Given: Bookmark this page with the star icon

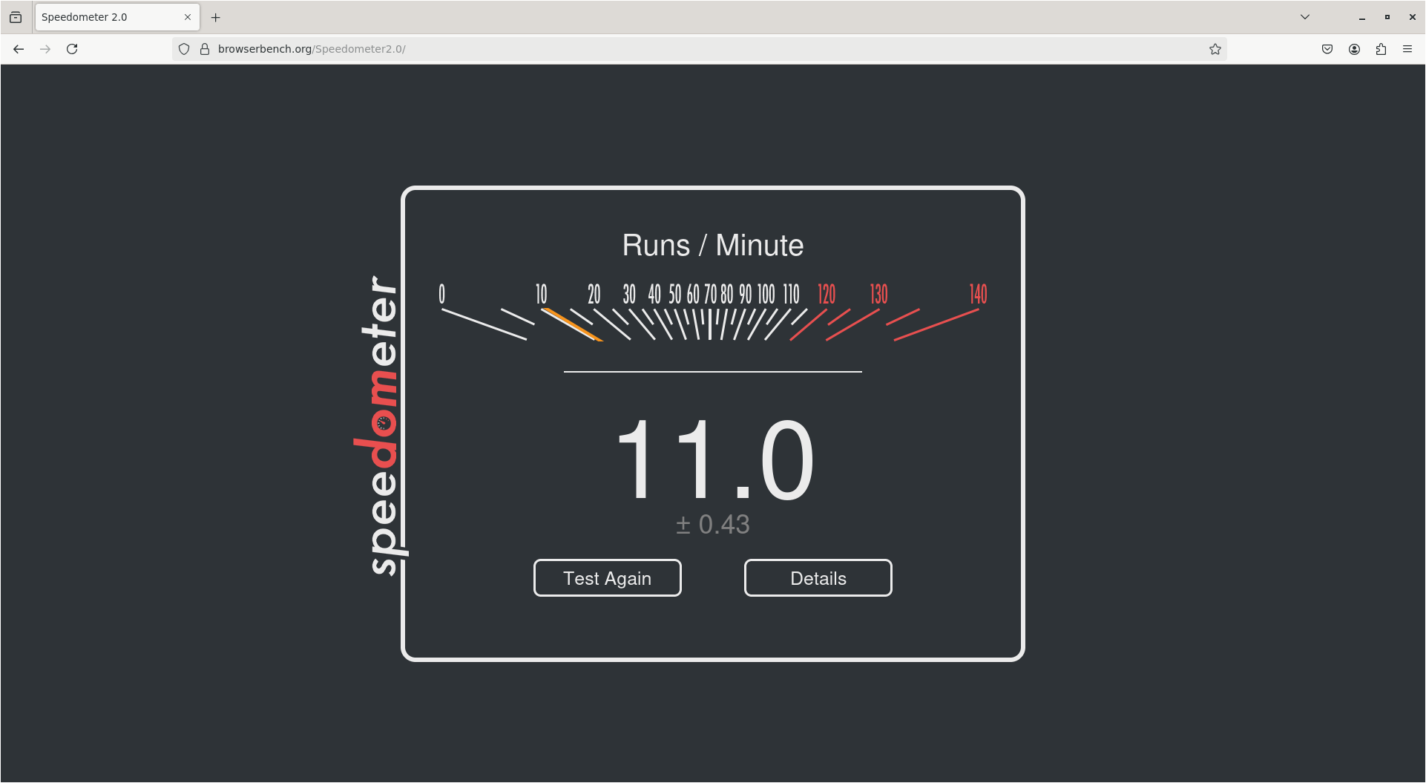Looking at the screenshot, I should 1215,49.
